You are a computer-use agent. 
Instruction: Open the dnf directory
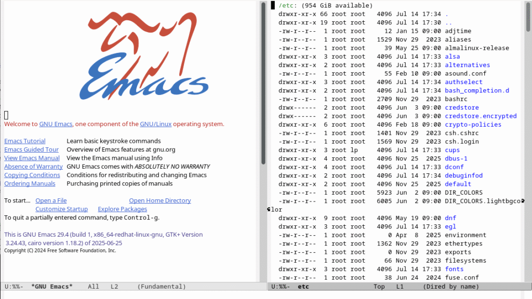point(450,218)
